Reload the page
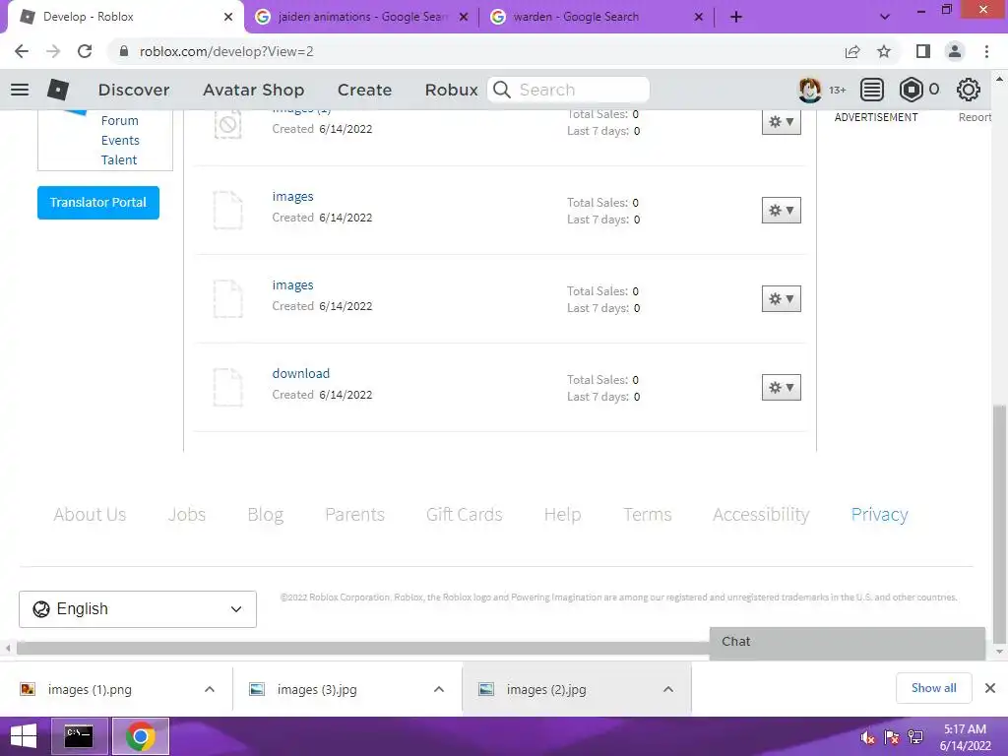Viewport: 1008px width, 756px height. pyautogui.click(x=85, y=51)
